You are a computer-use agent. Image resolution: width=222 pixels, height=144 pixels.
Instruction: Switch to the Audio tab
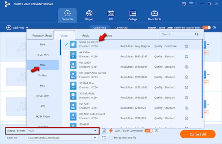[86, 36]
